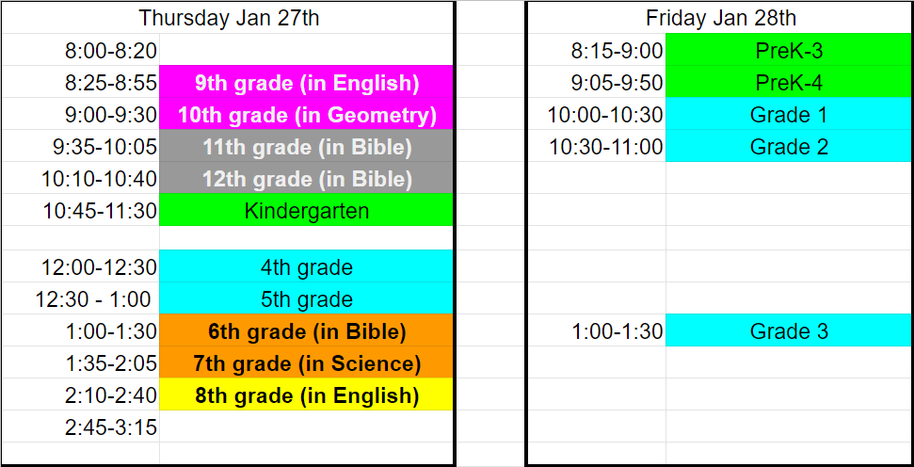Select the Grade 3 cell
This screenshot has height=467, width=914.
pyautogui.click(x=789, y=331)
